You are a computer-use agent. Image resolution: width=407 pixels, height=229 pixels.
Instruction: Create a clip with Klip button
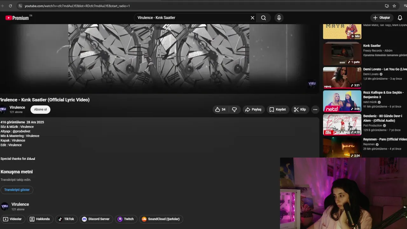(x=300, y=109)
